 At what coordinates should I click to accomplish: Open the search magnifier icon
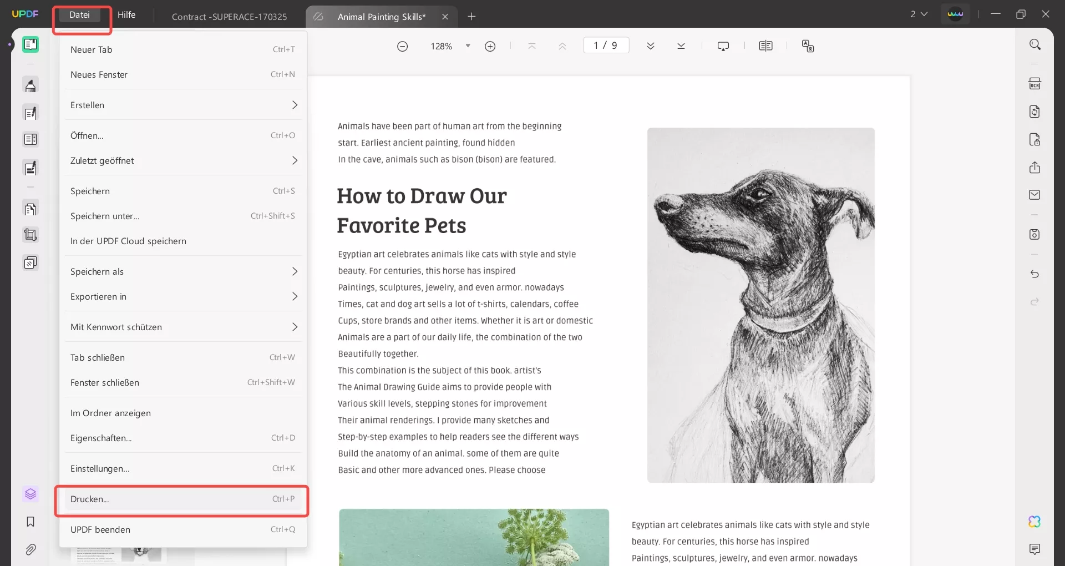(x=1034, y=44)
